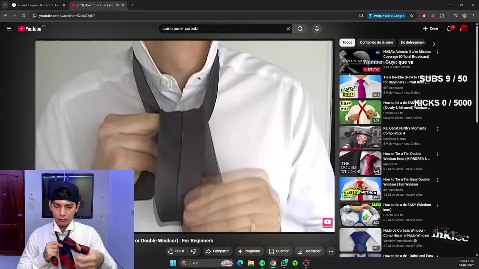Open Pratt Knot easiest knot thumbnail
The image size is (479, 269).
tap(360, 87)
